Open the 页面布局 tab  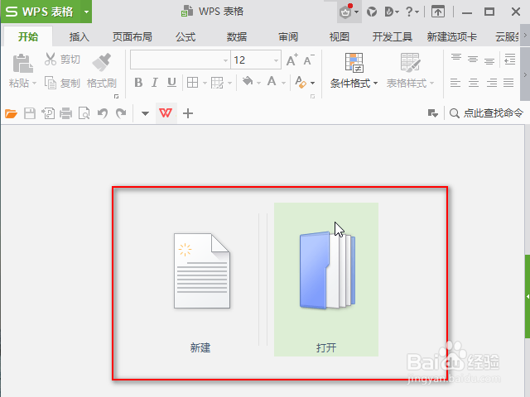132,36
